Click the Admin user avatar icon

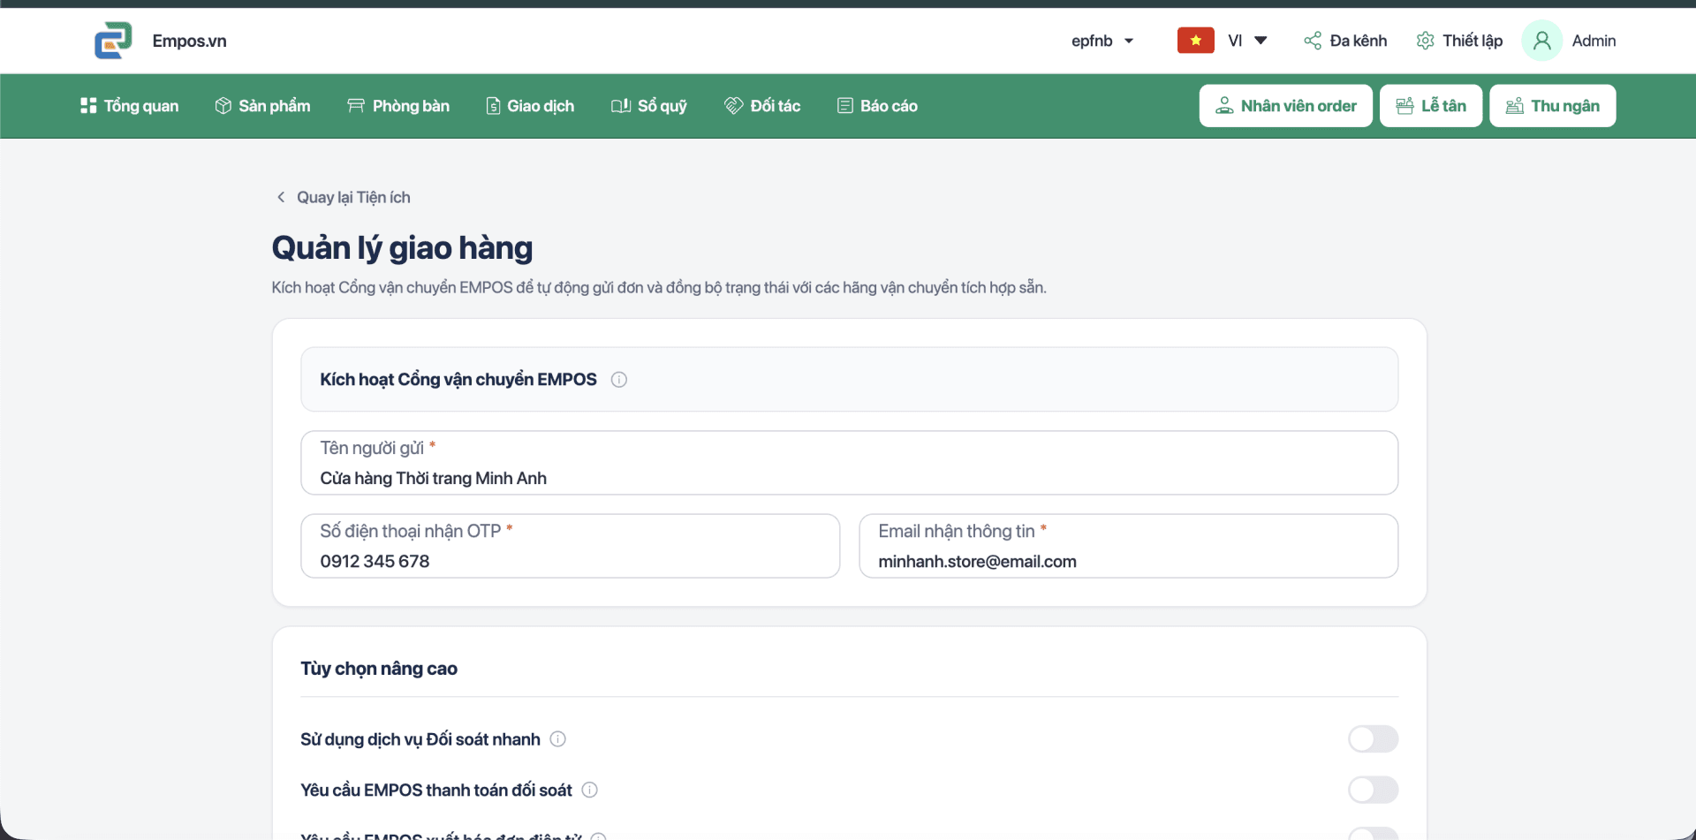click(x=1541, y=41)
